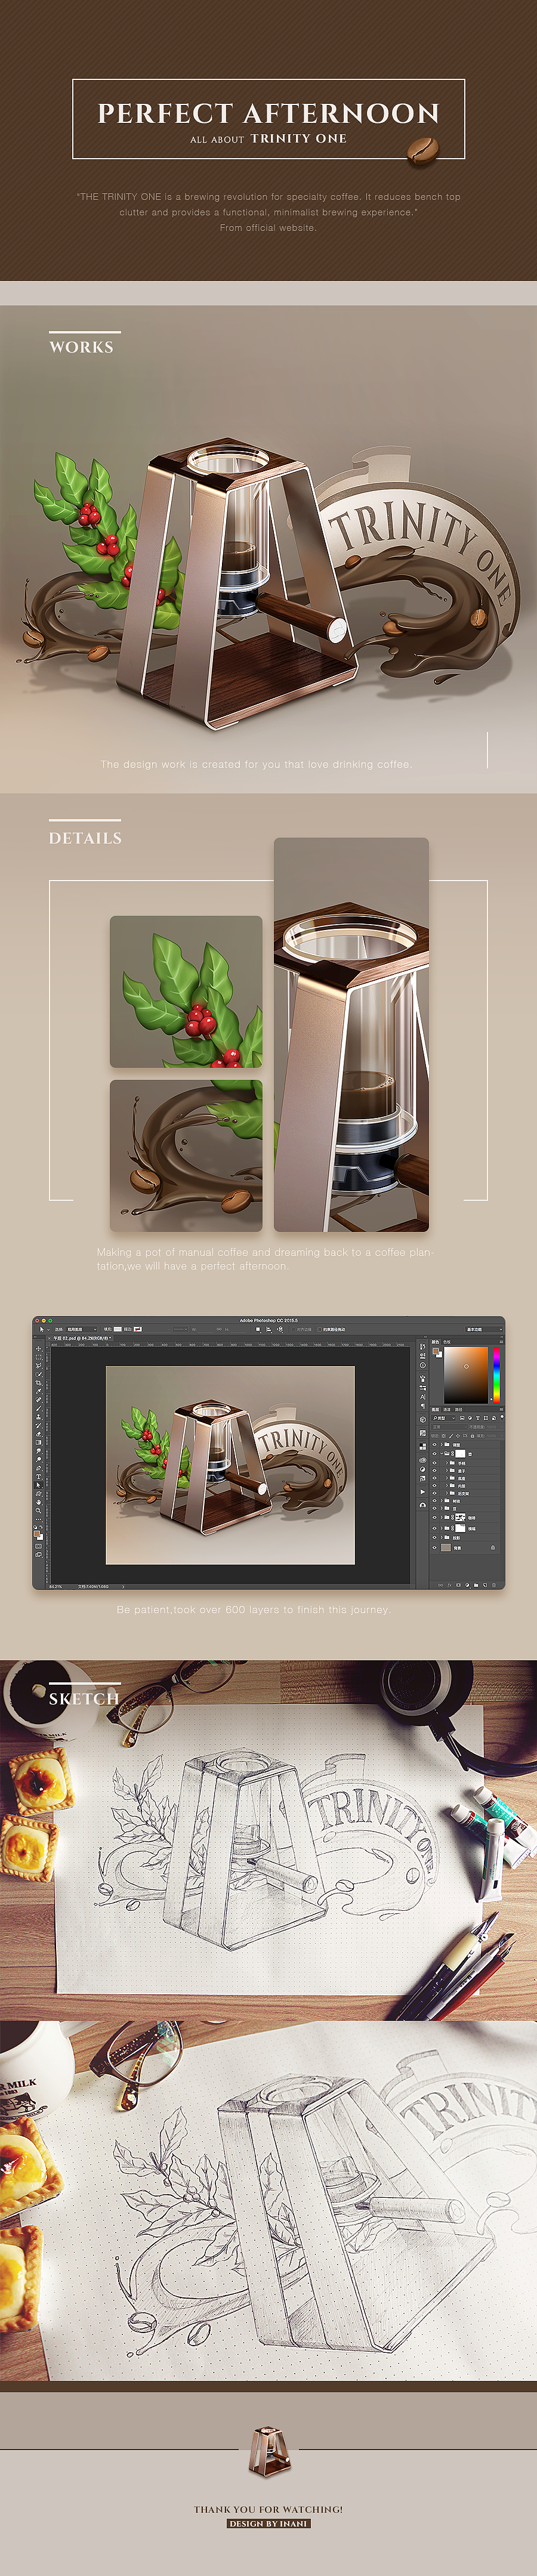537x2576 pixels.
Task: Select the 午后 02.psd document tab
Action: [x=81, y=1339]
